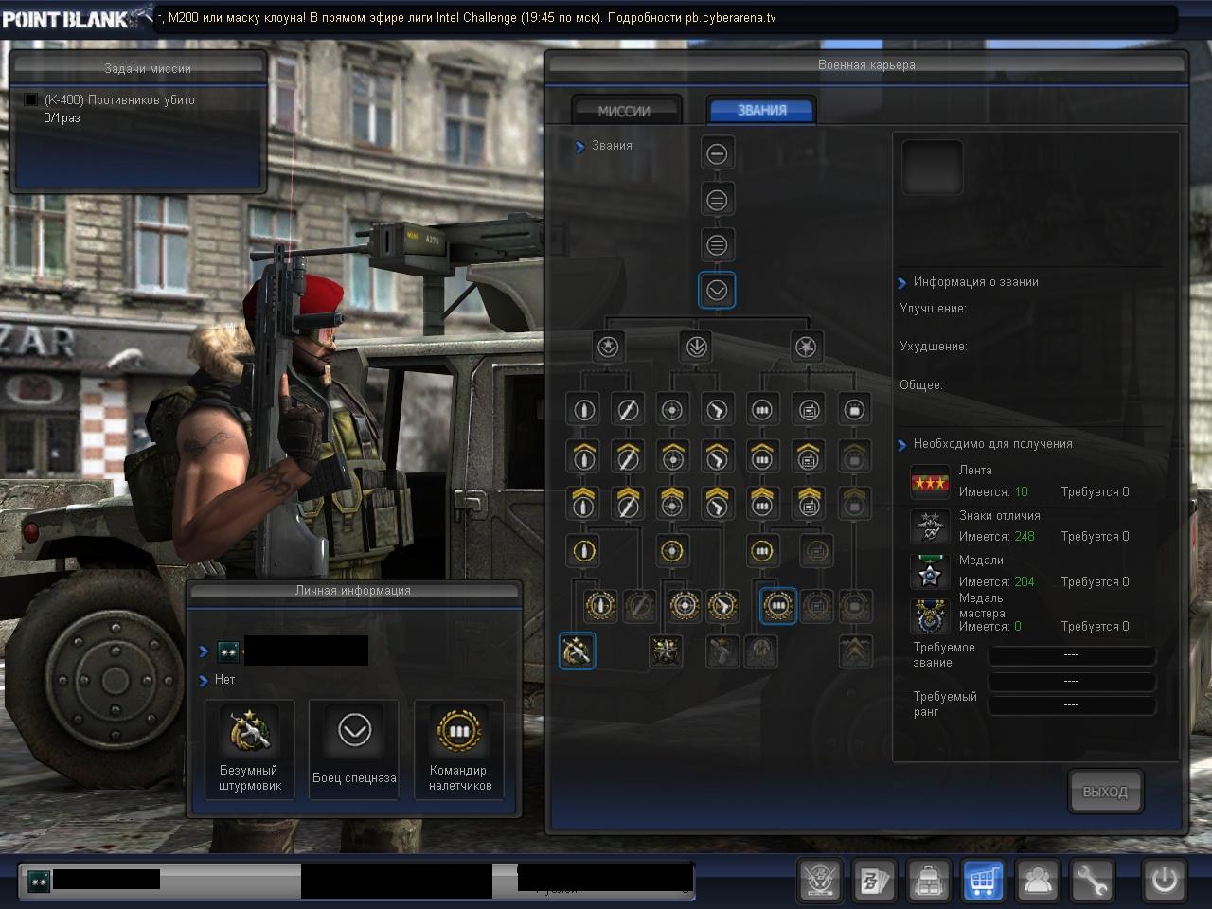Select the Боец спецназа title slot
The height and width of the screenshot is (909, 1212).
[354, 750]
